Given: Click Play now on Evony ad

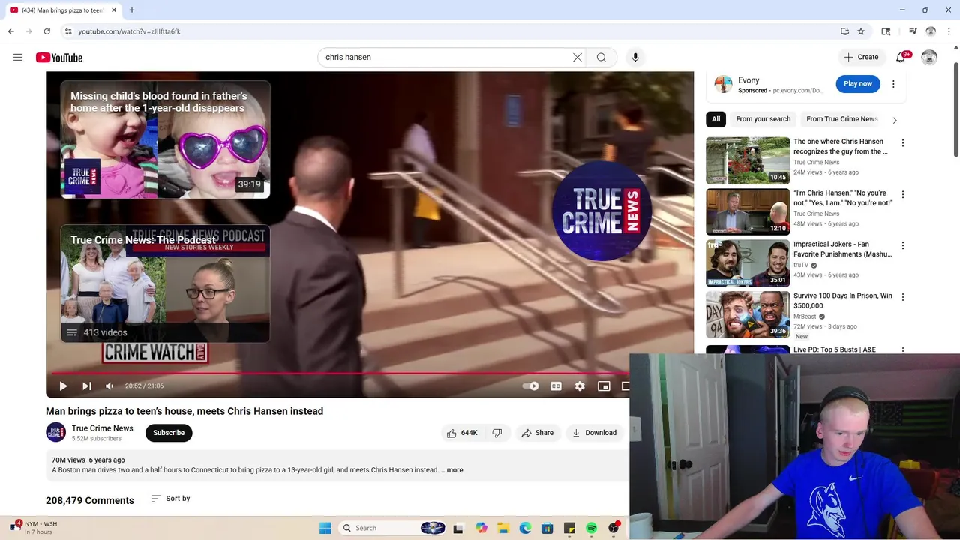Looking at the screenshot, I should [858, 83].
